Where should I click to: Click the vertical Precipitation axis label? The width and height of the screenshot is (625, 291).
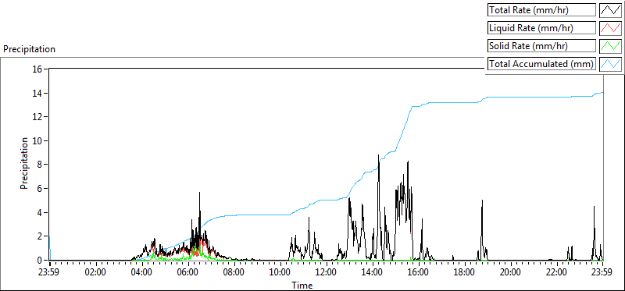(24, 163)
